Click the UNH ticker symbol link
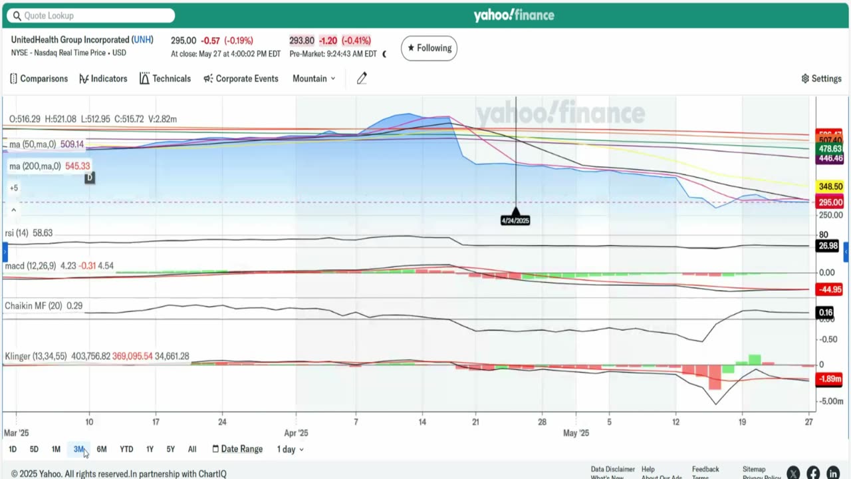The image size is (851, 479). point(142,40)
